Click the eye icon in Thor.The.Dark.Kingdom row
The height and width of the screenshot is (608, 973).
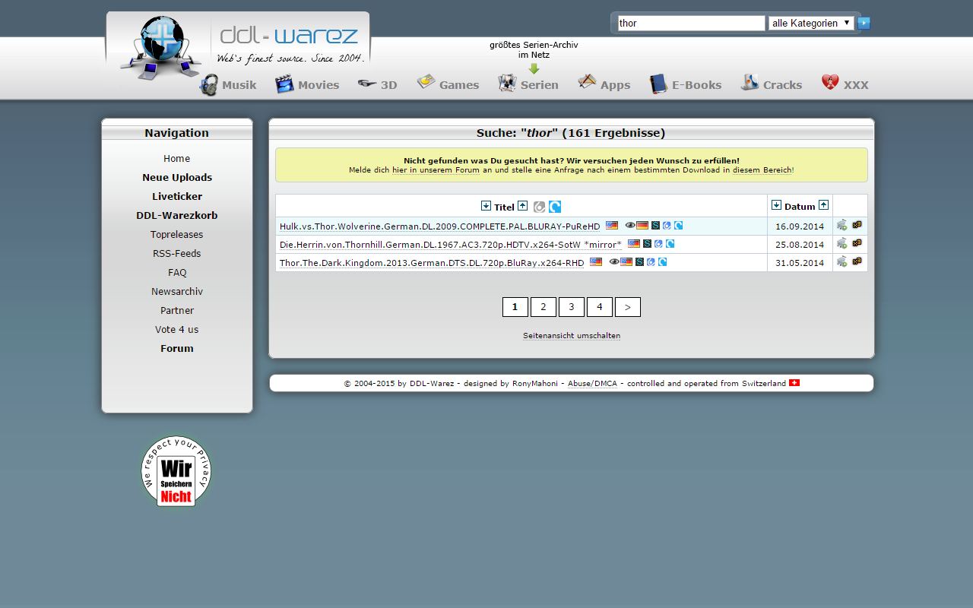tap(614, 262)
